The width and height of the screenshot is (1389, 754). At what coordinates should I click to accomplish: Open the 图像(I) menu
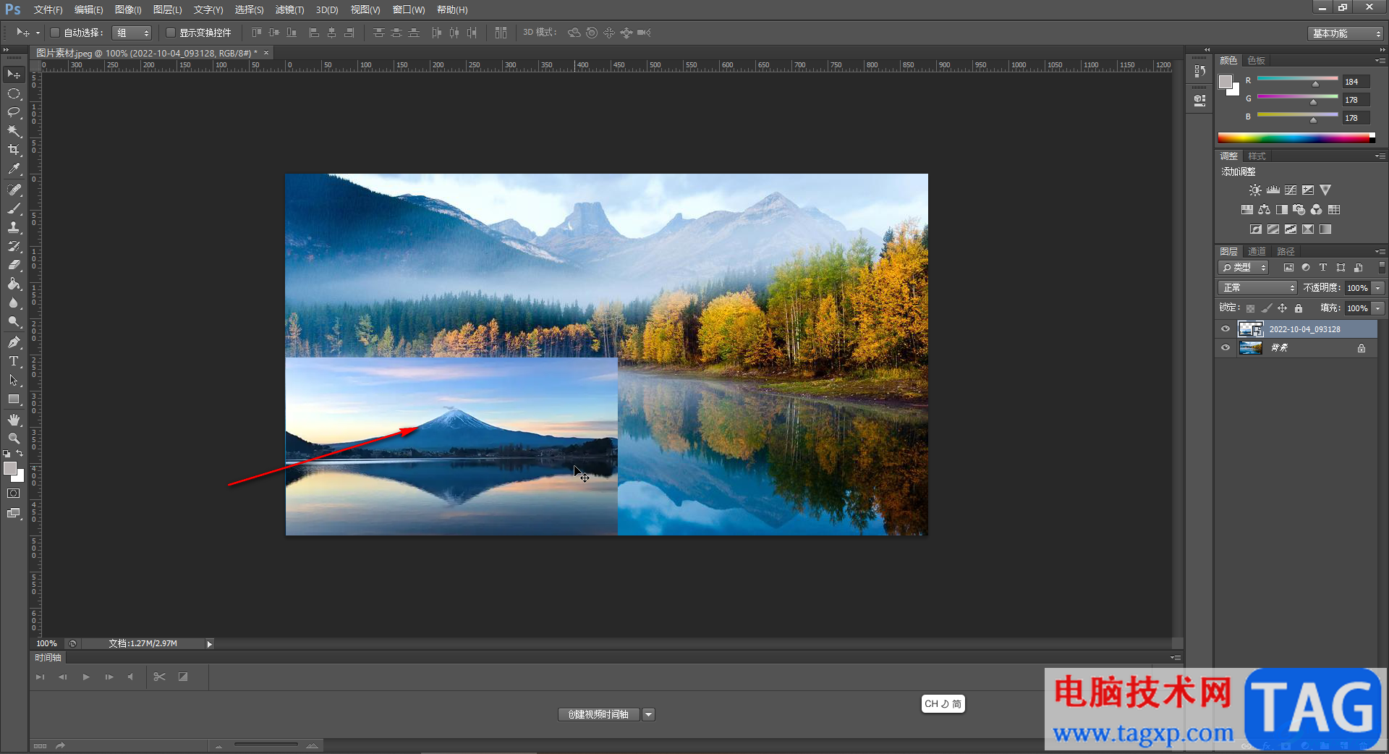coord(128,9)
